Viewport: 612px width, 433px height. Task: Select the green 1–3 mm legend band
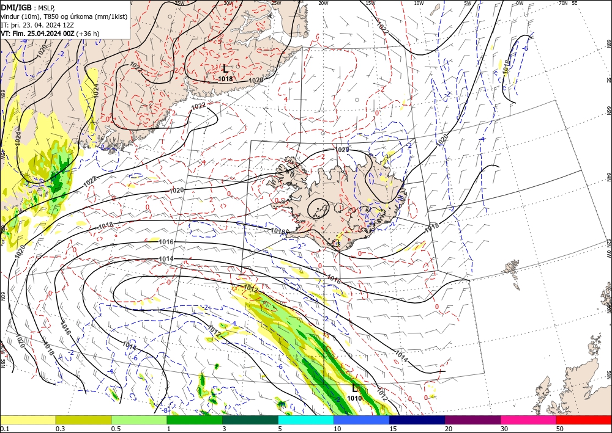tap(195, 420)
